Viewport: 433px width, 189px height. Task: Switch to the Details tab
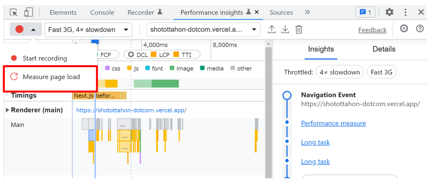[384, 49]
